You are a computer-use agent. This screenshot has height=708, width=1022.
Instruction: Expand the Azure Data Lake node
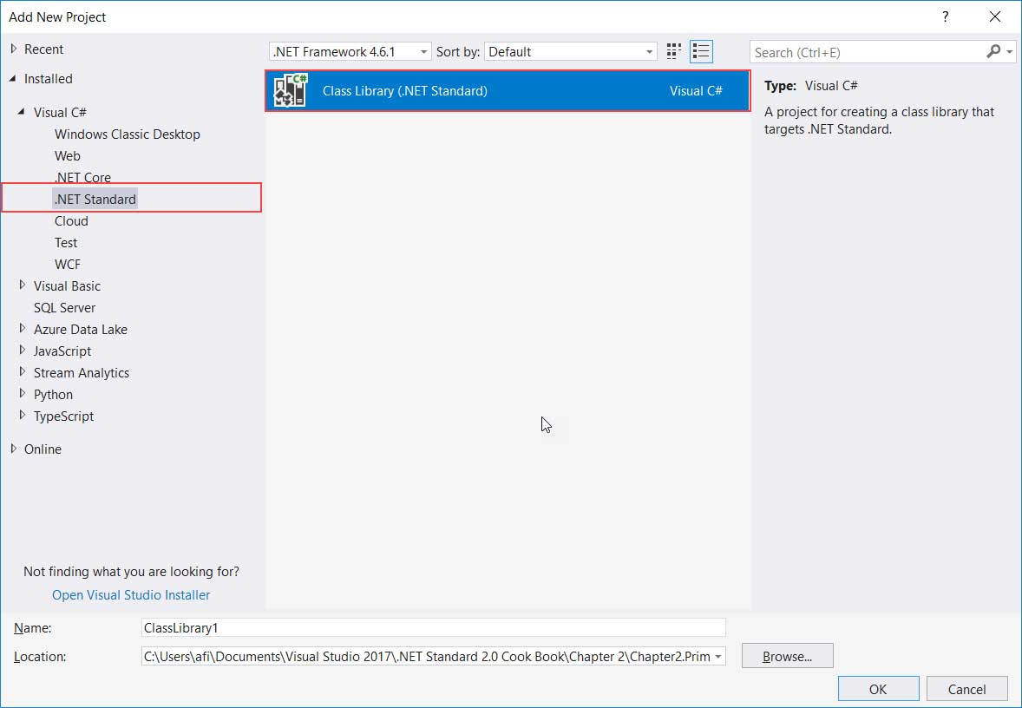tap(23, 329)
